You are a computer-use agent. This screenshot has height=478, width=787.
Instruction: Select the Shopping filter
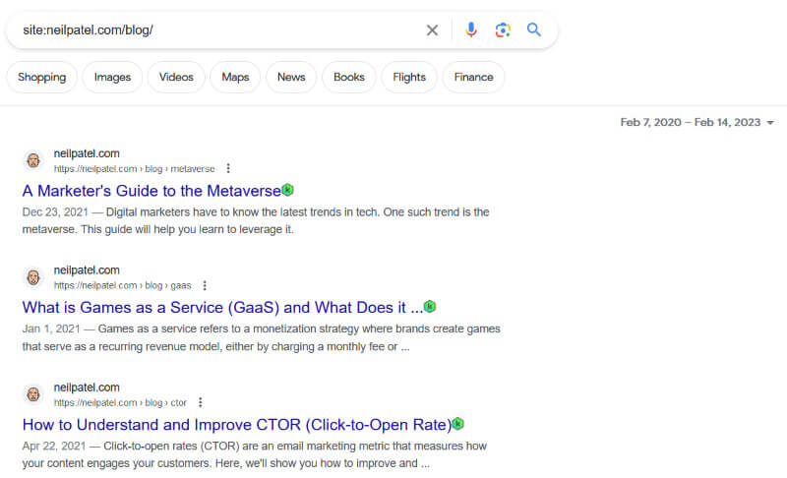42,78
